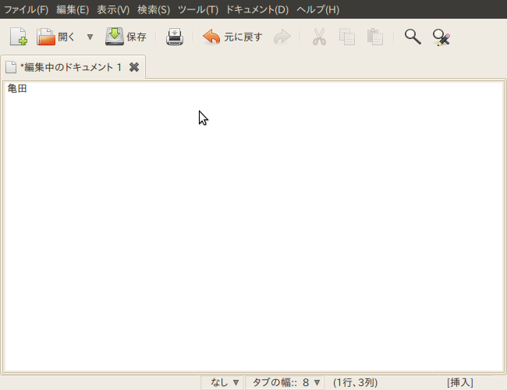Click the paste clipboard icon
This screenshot has width=507, height=390.
(375, 37)
